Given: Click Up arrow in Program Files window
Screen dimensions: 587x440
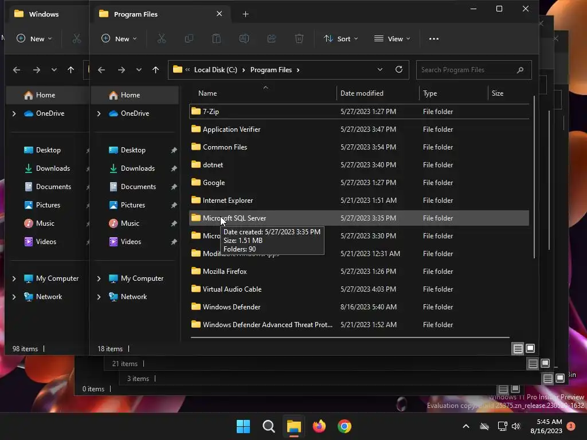Looking at the screenshot, I should (156, 69).
